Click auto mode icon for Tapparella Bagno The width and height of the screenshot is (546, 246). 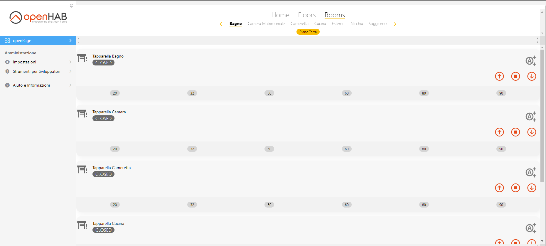530,61
